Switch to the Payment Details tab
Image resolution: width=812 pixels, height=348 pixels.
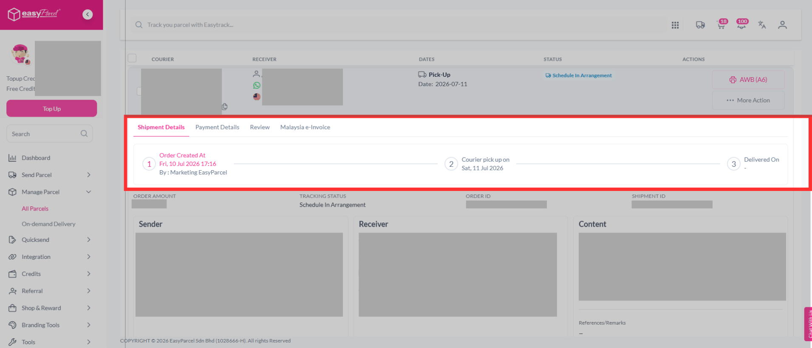pyautogui.click(x=217, y=127)
